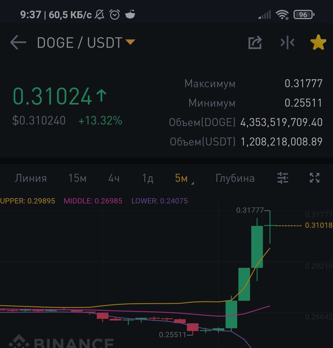
Task: Tap the muted notifications bell in status bar
Action: coord(100,15)
